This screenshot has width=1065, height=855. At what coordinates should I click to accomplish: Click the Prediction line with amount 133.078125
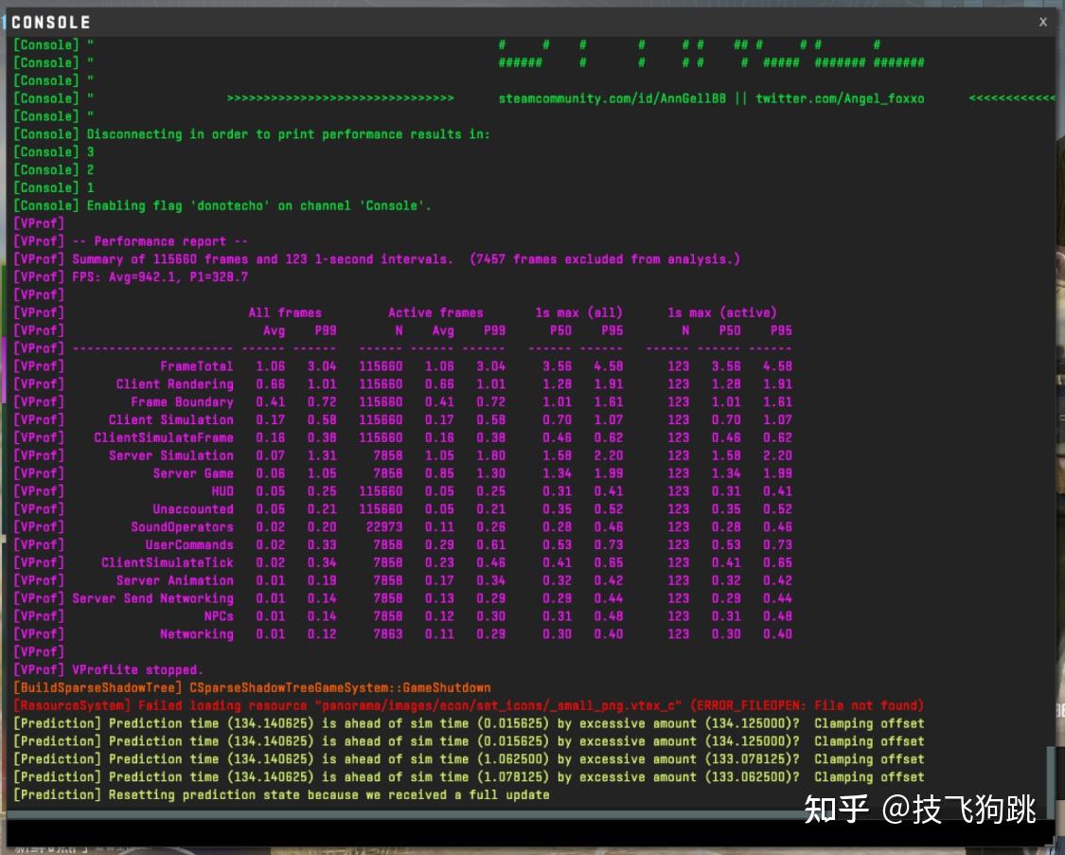click(469, 758)
